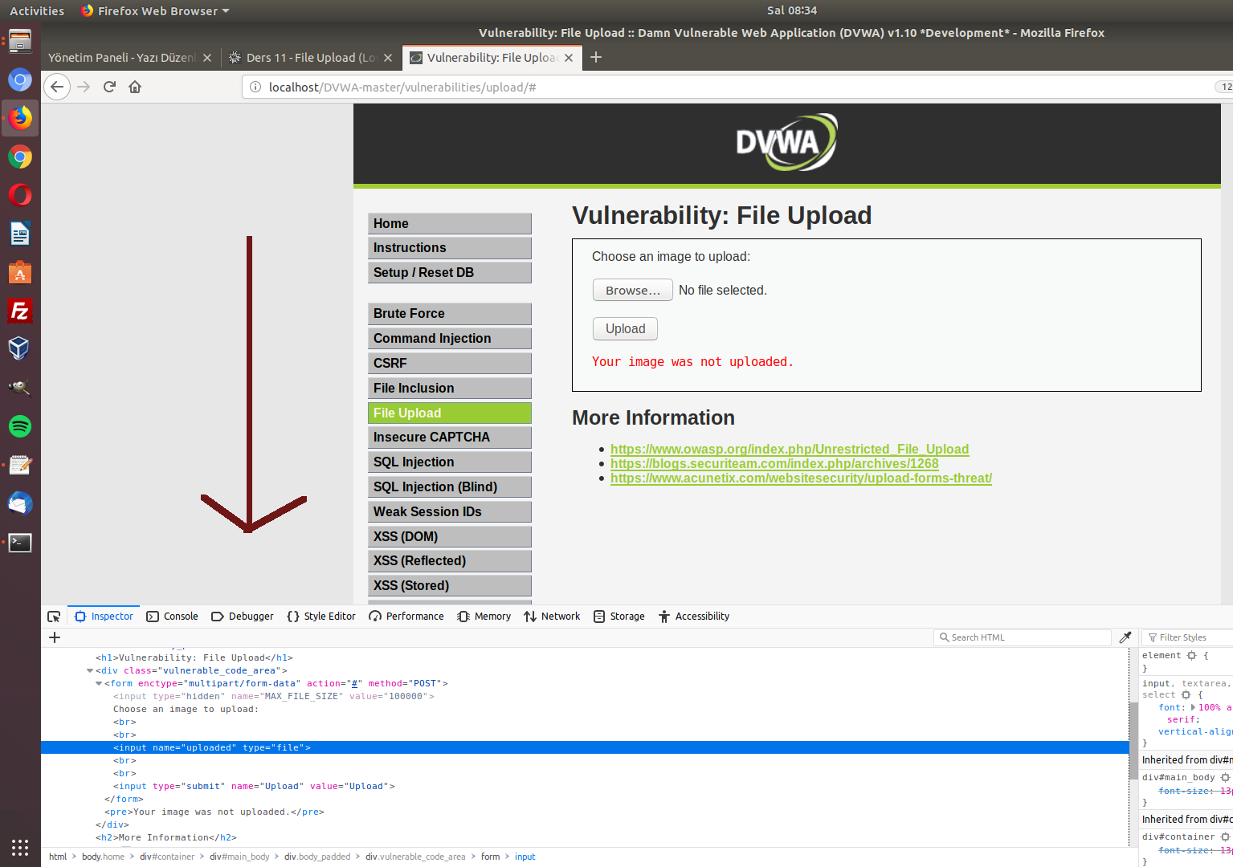Open the Network devtools tab
The height and width of the screenshot is (867, 1233).
[552, 617]
